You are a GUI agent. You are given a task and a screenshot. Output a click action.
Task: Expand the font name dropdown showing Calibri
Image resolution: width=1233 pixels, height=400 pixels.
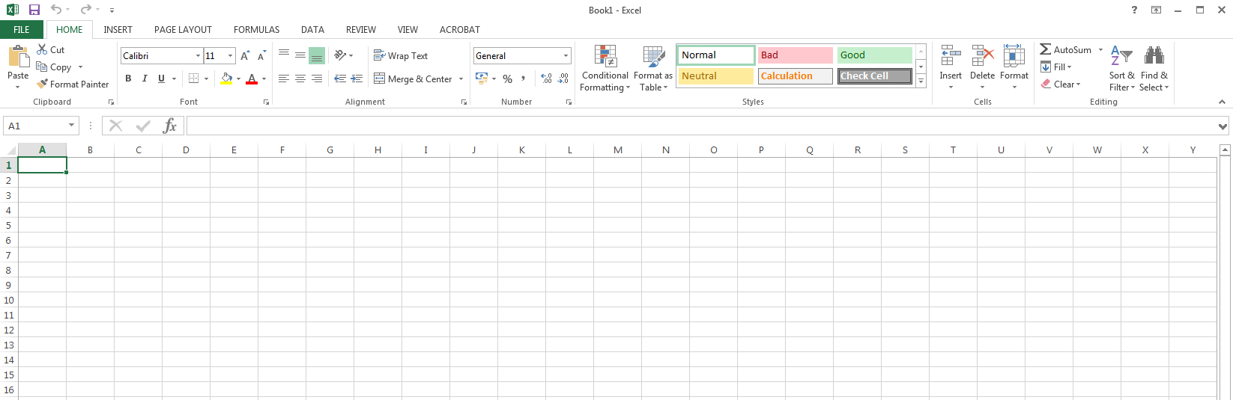click(x=198, y=56)
